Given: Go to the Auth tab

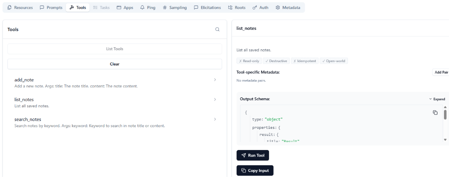Looking at the screenshot, I should tap(260, 8).
